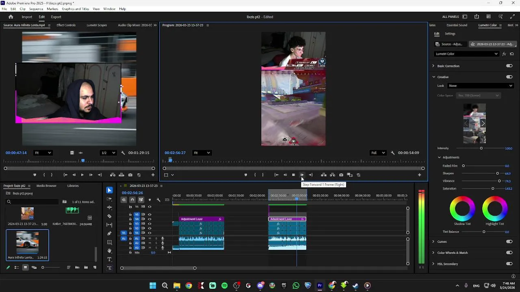520x292 pixels.
Task: Open Program monitor Full resolution dropdown
Action: [x=378, y=153]
